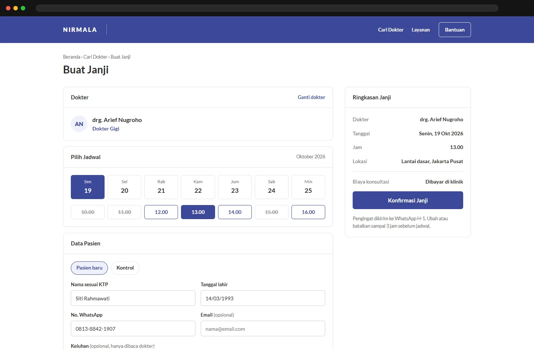Focus the Tanggal lahir field

tap(263, 298)
